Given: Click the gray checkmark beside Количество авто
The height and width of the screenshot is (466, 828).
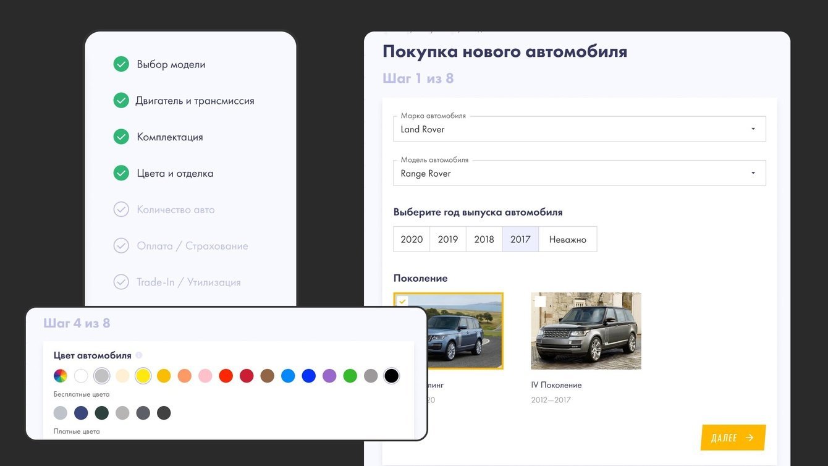Looking at the screenshot, I should [121, 210].
